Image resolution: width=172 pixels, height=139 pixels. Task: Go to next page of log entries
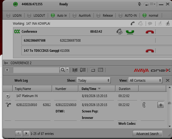coord(26,133)
